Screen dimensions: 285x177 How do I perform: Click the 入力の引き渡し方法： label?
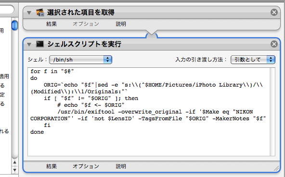click(201, 60)
